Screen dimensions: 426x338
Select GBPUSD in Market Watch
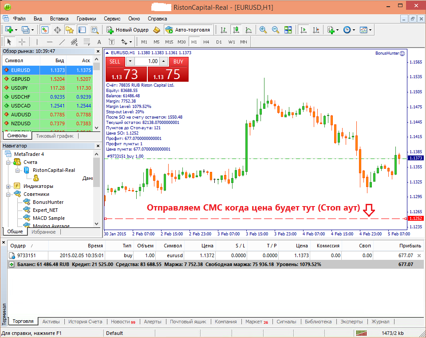point(47,79)
